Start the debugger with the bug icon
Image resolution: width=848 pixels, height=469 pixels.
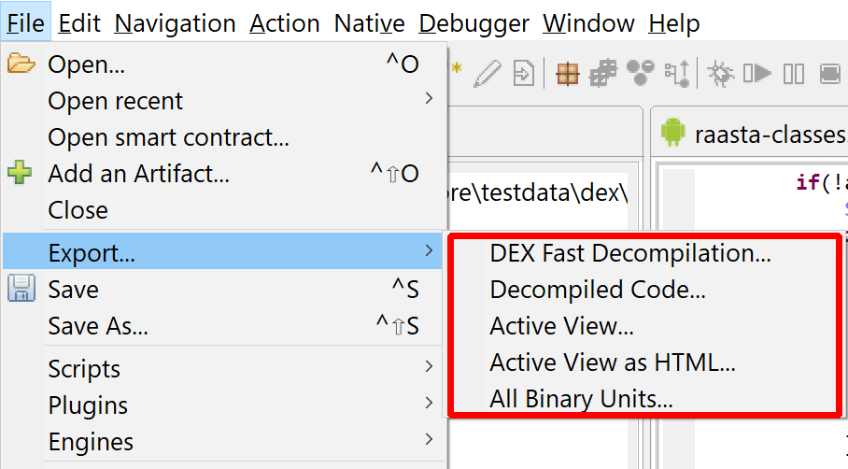pyautogui.click(x=720, y=74)
